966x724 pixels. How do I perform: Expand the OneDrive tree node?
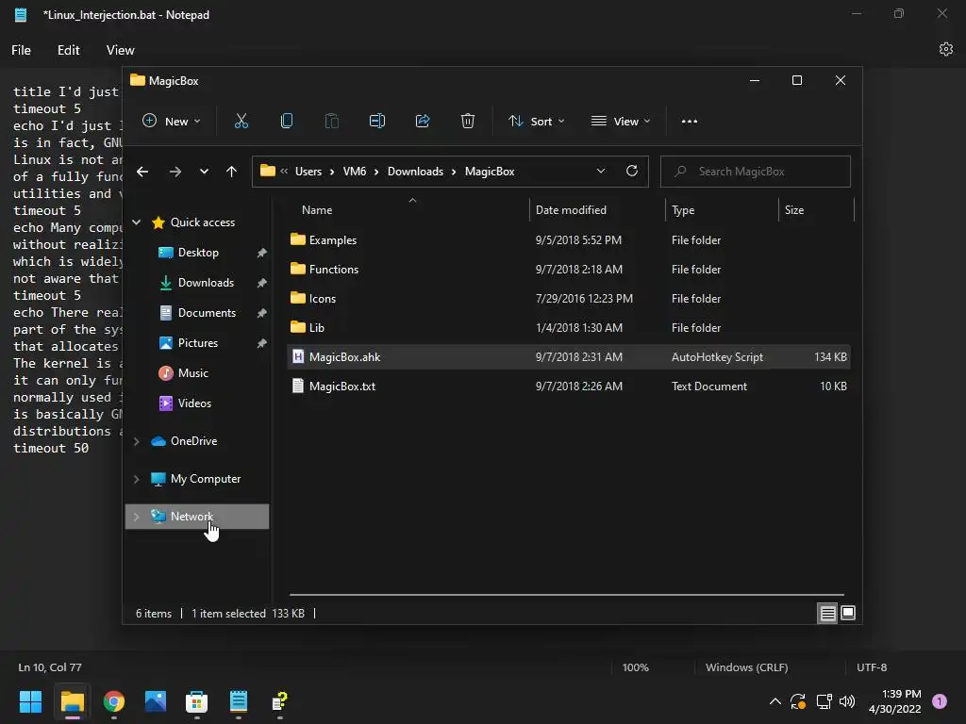click(x=137, y=441)
